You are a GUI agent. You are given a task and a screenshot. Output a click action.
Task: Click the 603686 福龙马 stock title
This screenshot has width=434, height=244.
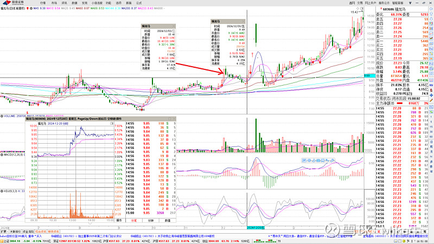(x=394, y=9)
